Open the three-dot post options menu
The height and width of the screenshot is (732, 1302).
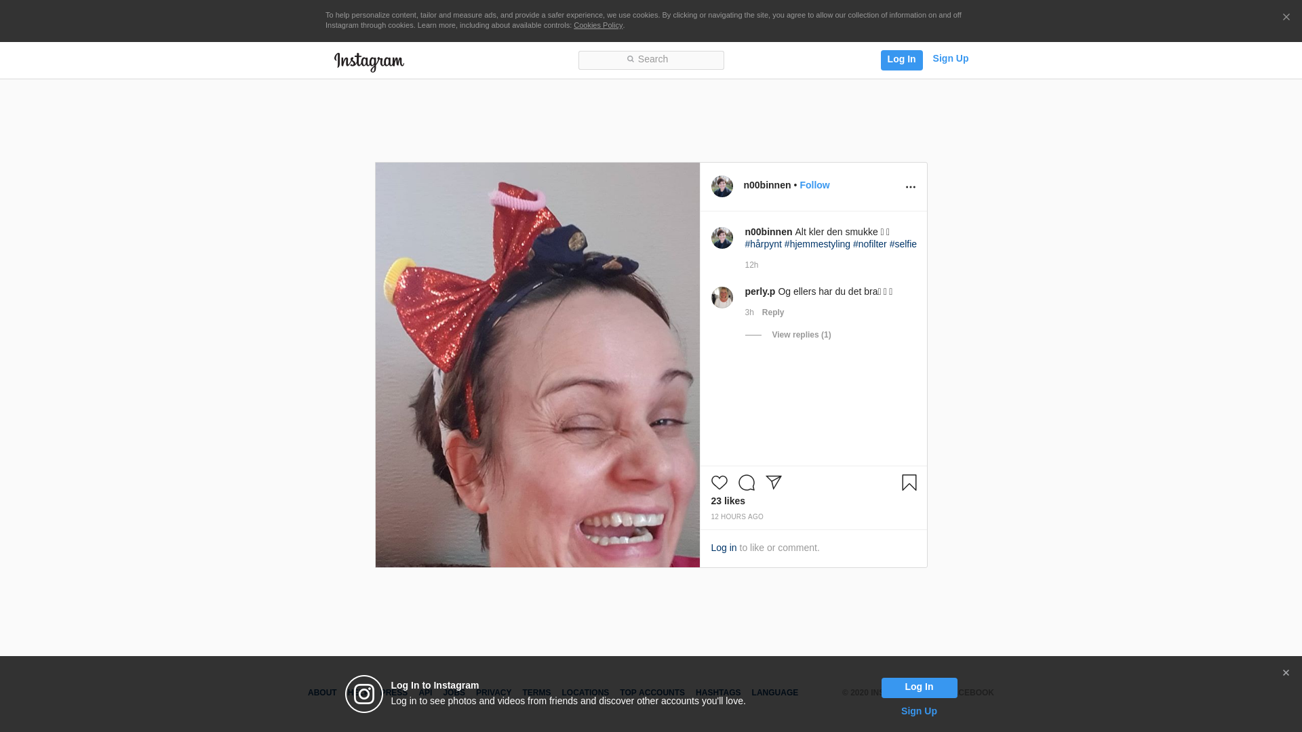(910, 187)
